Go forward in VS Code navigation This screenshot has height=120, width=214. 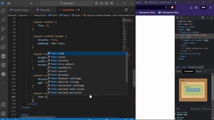click(36, 3)
